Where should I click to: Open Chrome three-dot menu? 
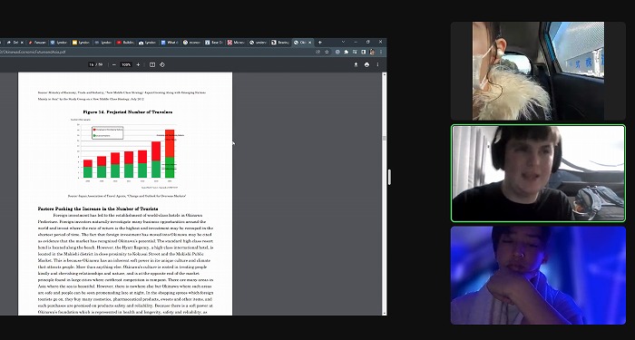(x=381, y=52)
